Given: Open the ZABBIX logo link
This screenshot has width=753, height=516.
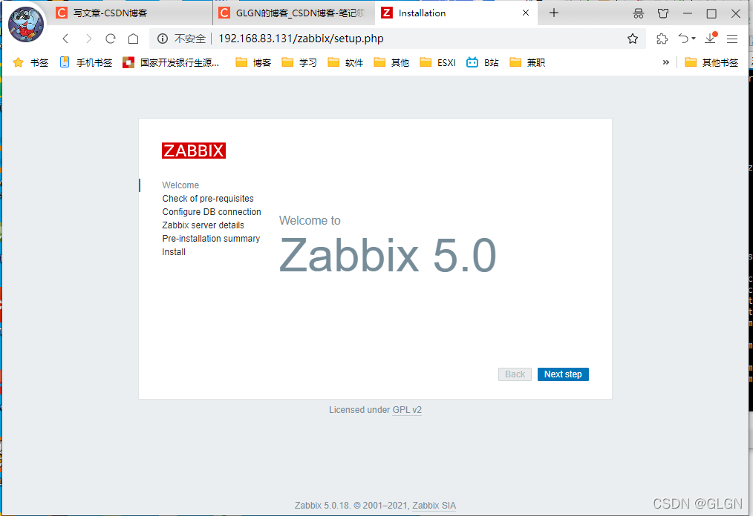Looking at the screenshot, I should 193,150.
